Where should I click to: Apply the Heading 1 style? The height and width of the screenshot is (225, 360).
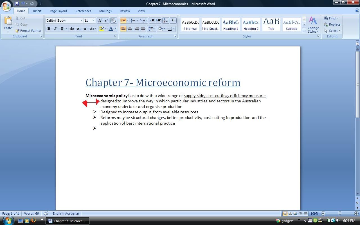(x=231, y=25)
